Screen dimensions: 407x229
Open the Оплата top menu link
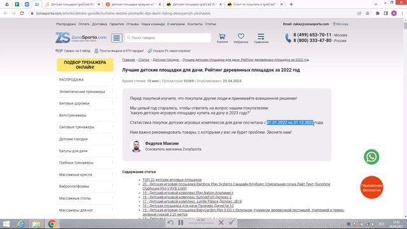(x=84, y=24)
